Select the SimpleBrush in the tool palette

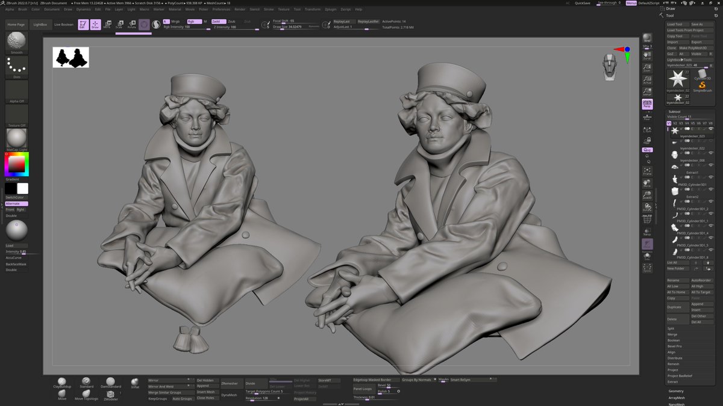[x=702, y=86]
